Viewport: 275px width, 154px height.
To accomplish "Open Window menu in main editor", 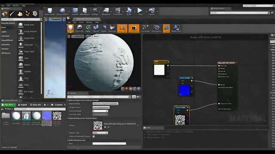I will coord(16,6).
